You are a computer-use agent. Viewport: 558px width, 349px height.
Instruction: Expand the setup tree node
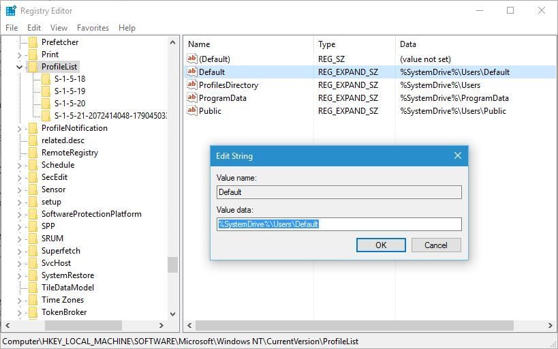click(19, 202)
